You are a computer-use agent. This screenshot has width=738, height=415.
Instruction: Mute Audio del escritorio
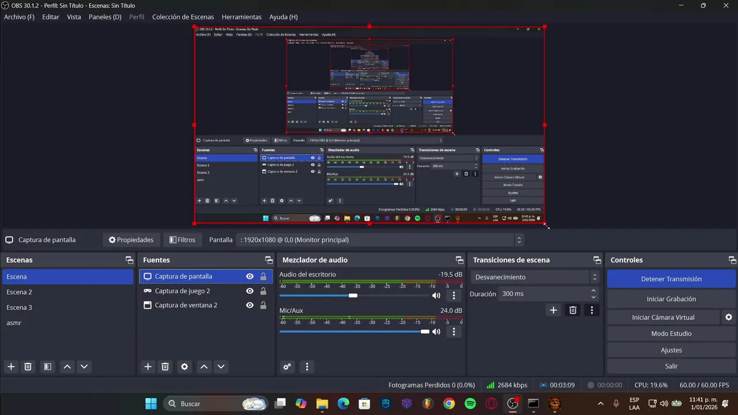436,296
